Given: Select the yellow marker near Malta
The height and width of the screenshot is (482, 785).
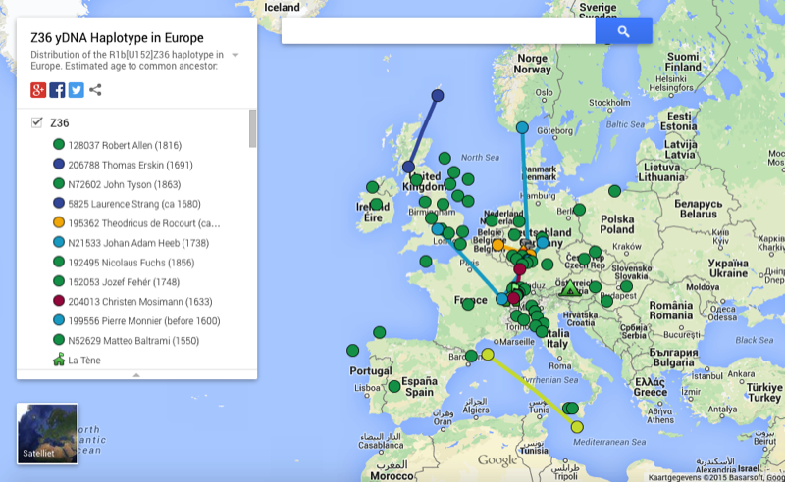Looking at the screenshot, I should [x=577, y=426].
